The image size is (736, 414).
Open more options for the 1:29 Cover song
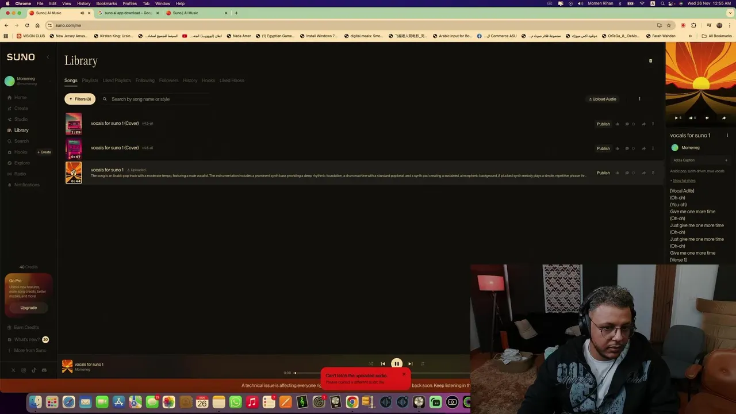653,124
